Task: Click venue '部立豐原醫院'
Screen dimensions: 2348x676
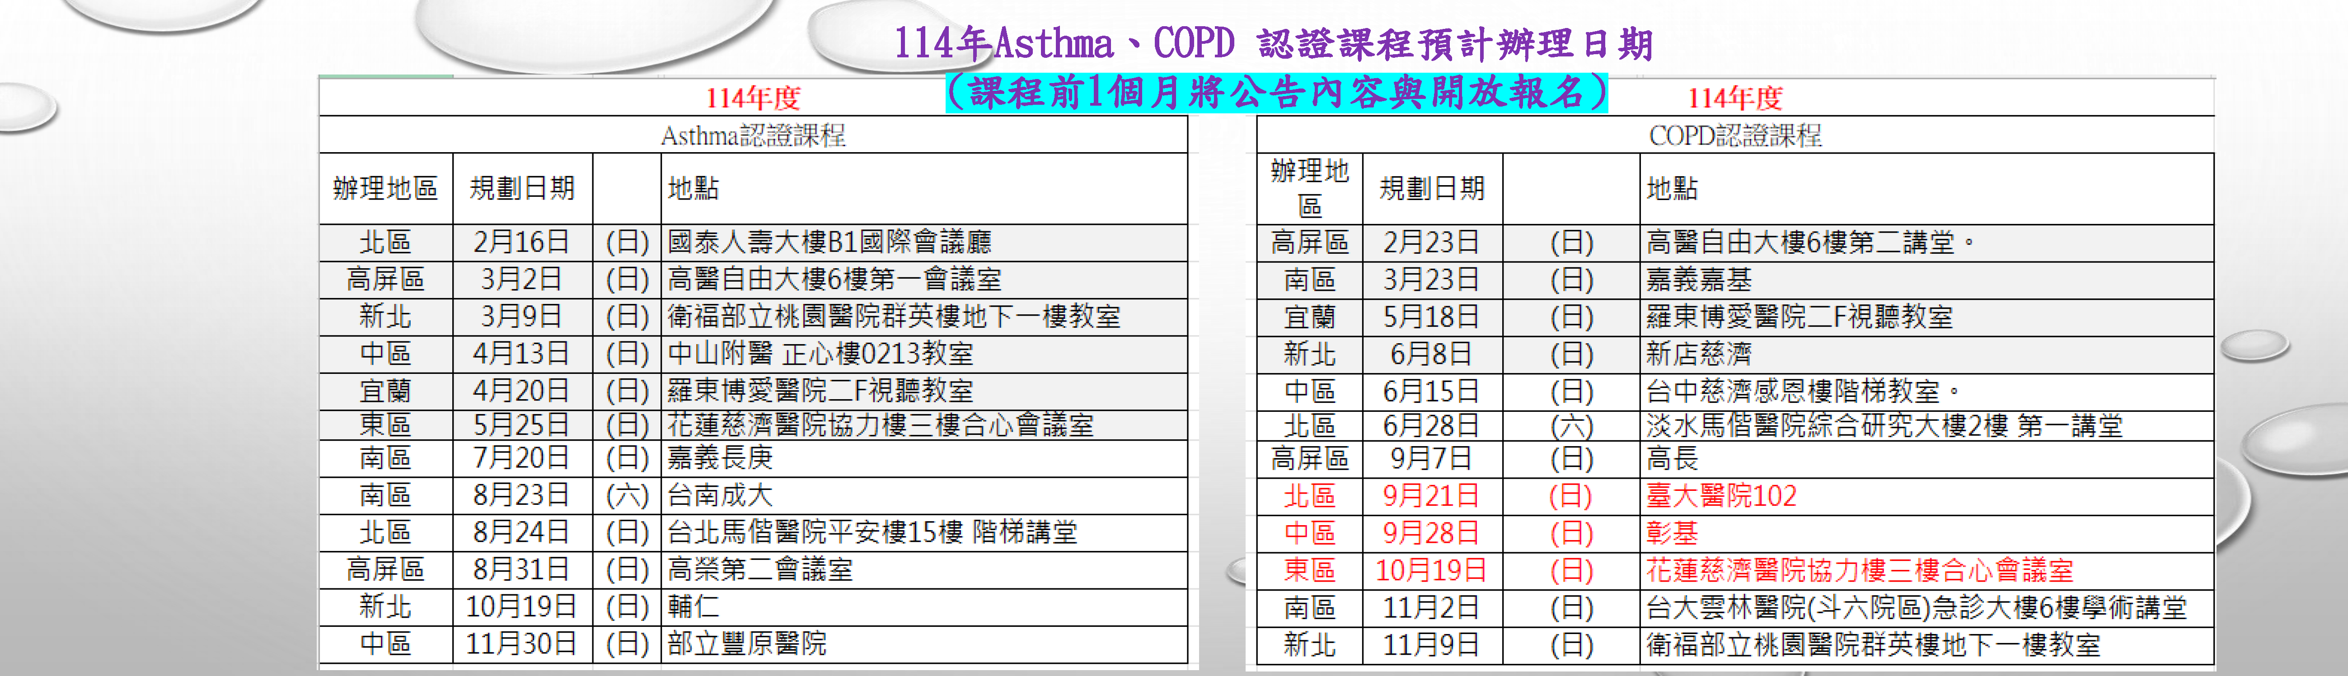Action: click(747, 643)
